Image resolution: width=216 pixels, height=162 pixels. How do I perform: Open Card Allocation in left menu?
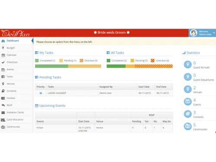pos(16,120)
